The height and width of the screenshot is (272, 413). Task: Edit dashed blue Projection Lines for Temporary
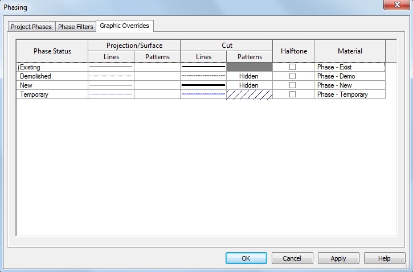point(111,94)
